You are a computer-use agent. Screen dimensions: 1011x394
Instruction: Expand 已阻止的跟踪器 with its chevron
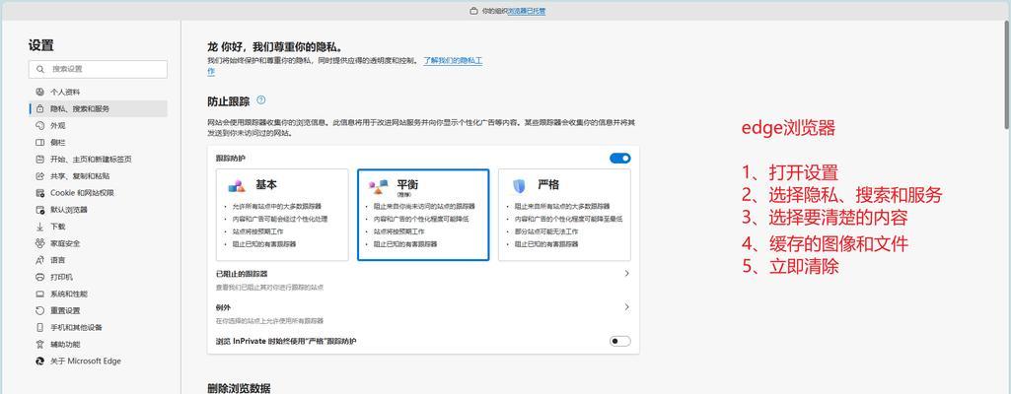(x=626, y=274)
